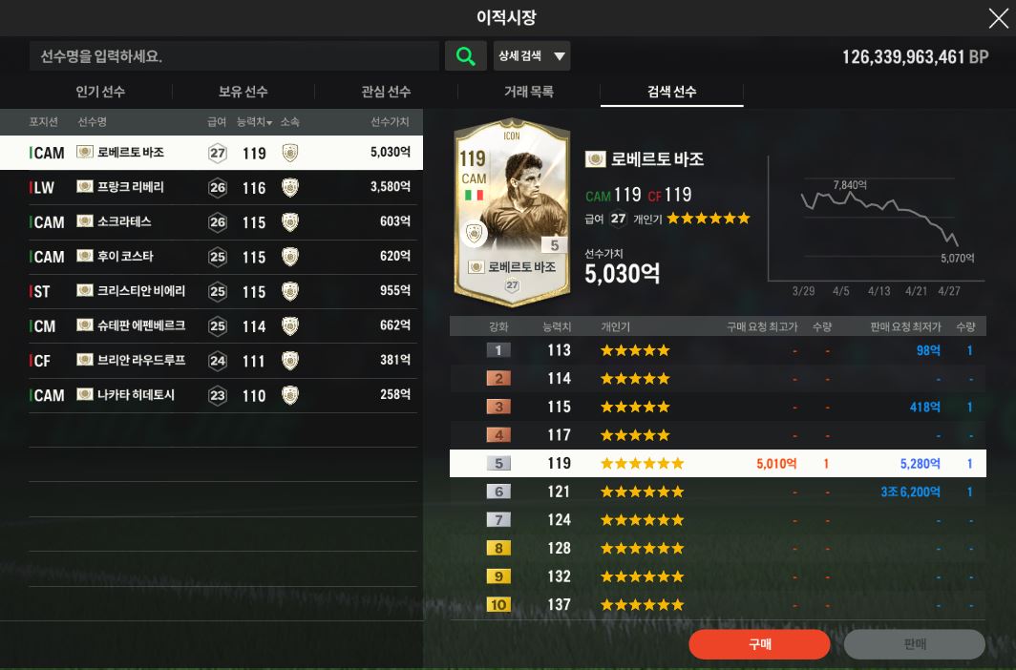Open the 관심 선수 tab

tap(386, 92)
